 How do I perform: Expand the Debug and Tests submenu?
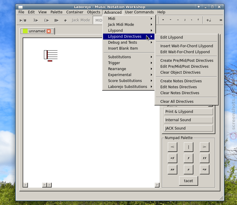129,42
